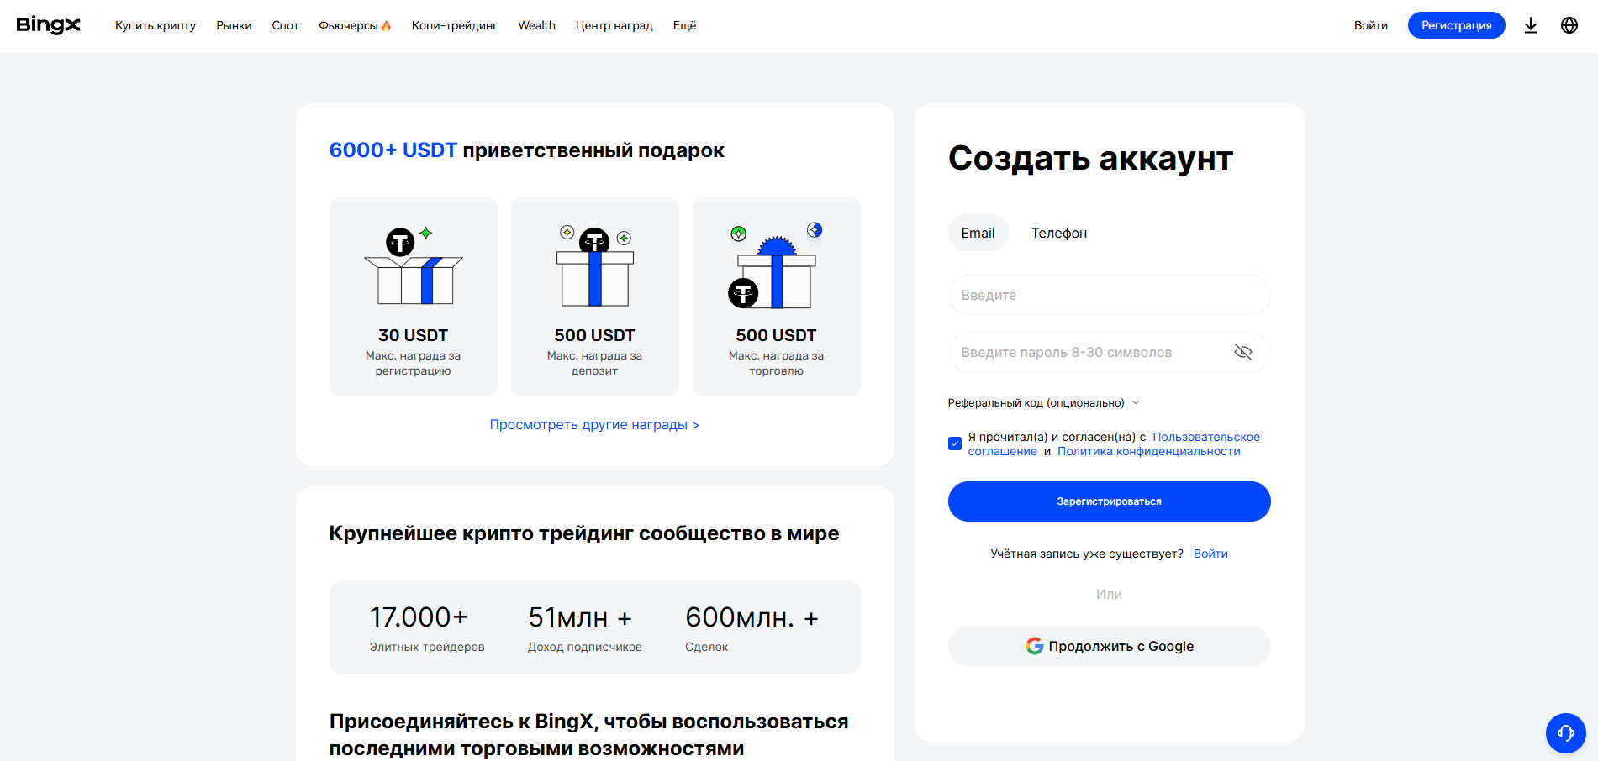
Task: Open Просмотреть другие награды link
Action: tap(594, 424)
